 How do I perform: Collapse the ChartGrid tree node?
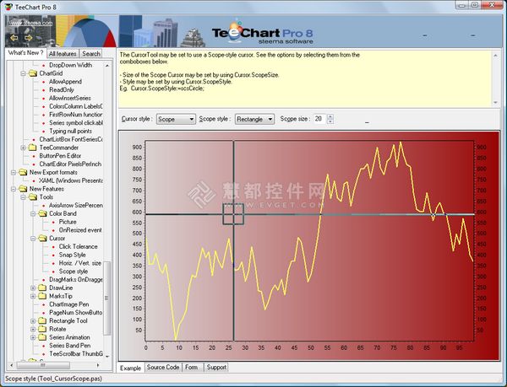(x=24, y=73)
